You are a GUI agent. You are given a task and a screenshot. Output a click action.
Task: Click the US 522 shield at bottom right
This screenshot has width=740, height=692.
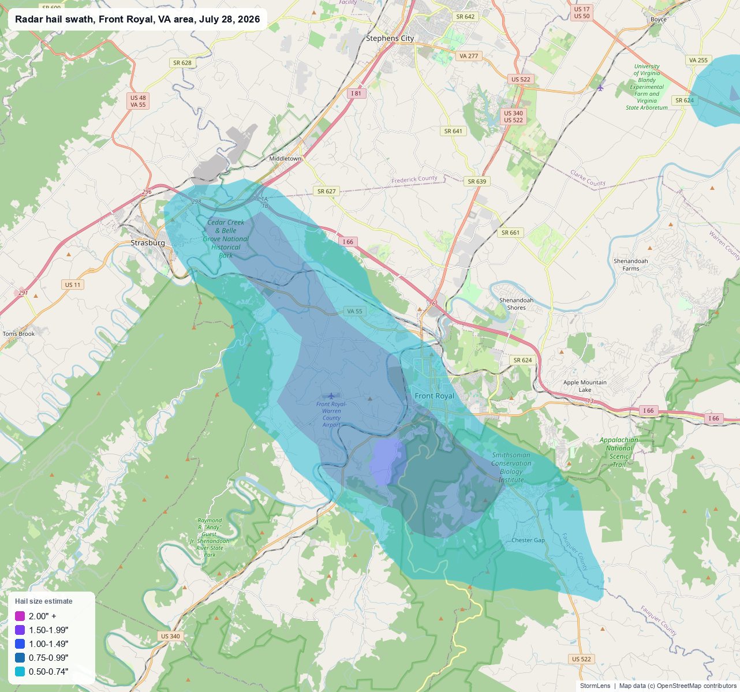tap(582, 659)
